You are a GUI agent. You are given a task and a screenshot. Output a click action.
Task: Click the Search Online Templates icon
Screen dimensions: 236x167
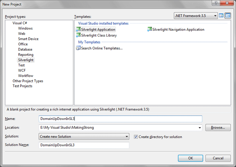78,48
